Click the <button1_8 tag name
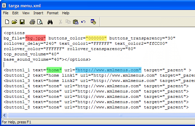 point(17,107)
